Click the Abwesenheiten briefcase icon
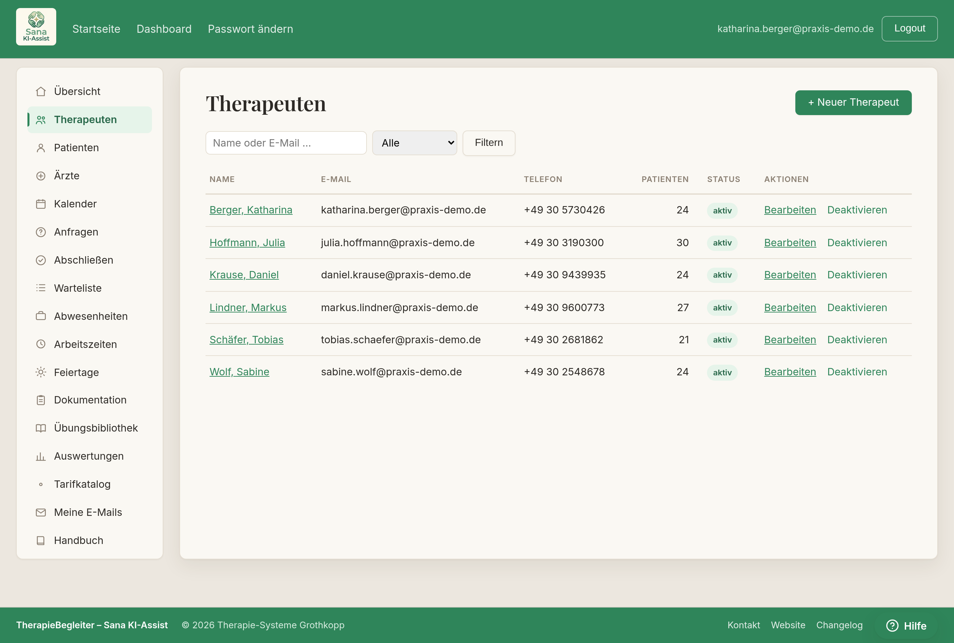The width and height of the screenshot is (954, 643). (x=41, y=316)
